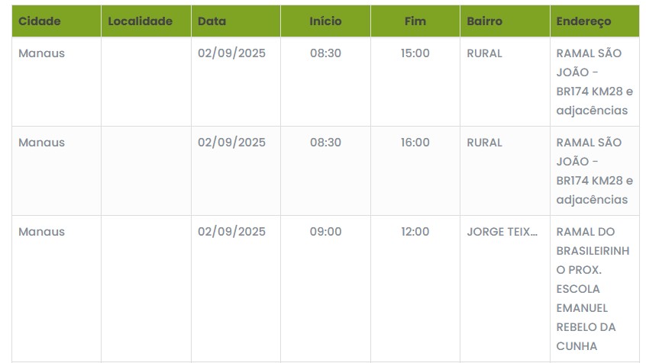
Task: Click Manaus in the 09:00 row
Action: point(42,232)
